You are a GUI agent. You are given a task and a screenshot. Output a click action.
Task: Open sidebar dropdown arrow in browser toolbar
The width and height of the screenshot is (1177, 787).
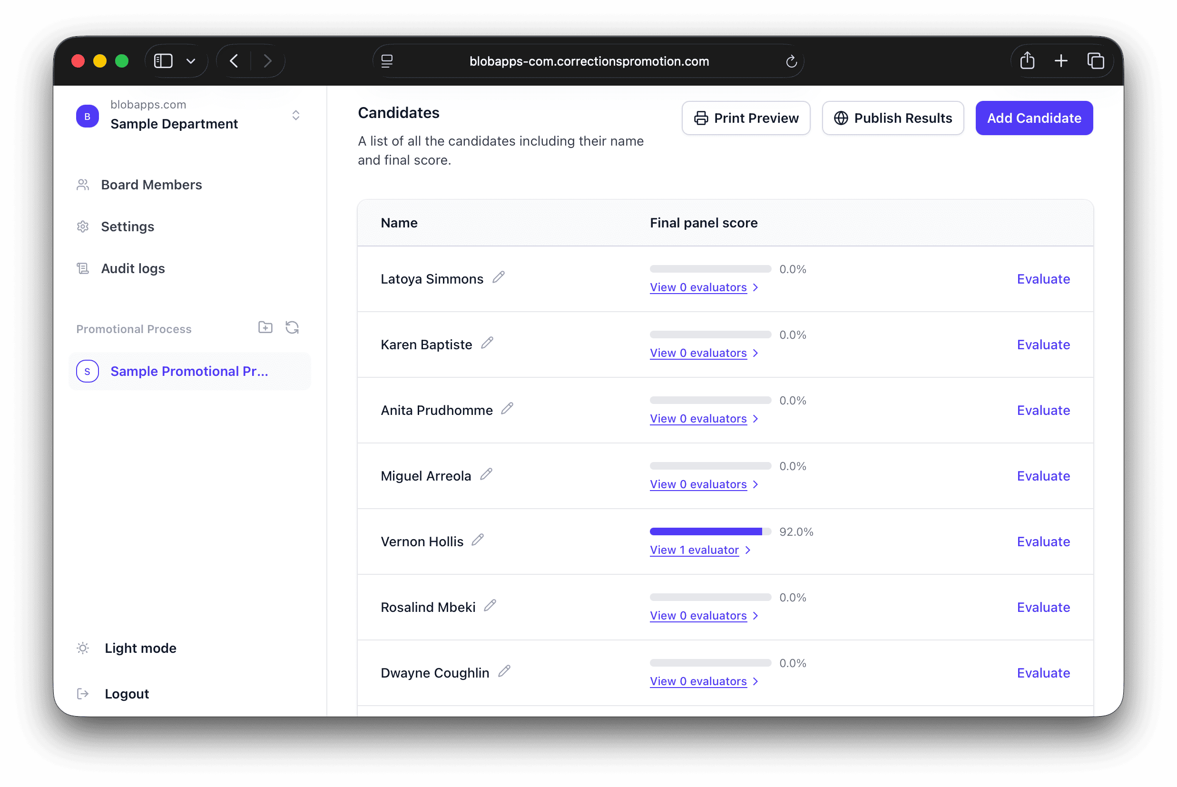coord(191,61)
